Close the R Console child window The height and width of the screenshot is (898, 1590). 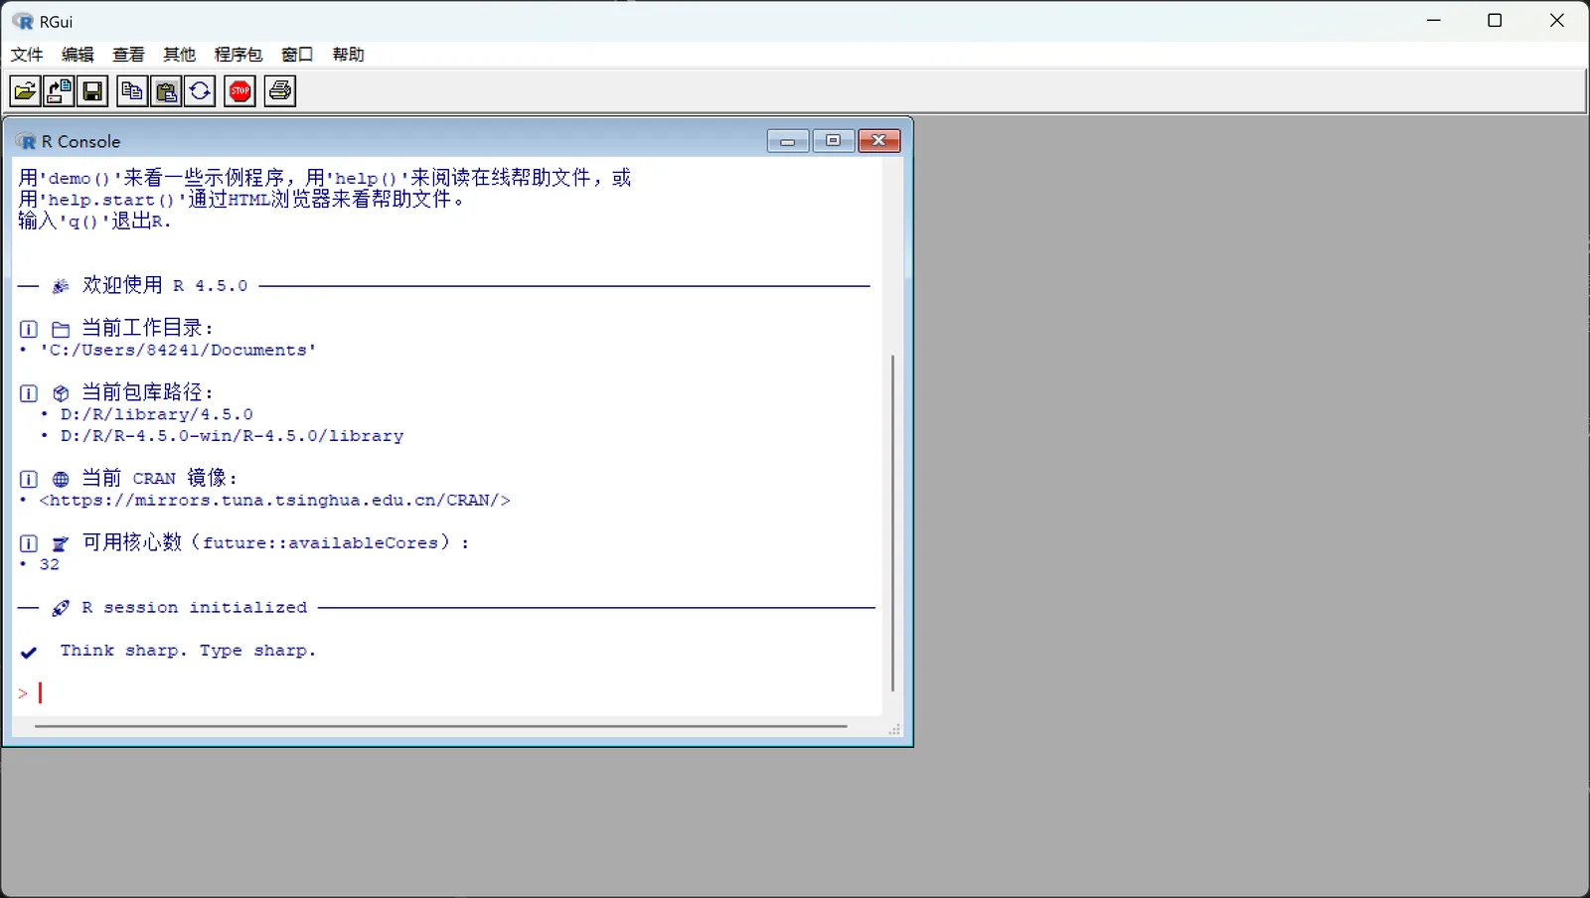(879, 141)
